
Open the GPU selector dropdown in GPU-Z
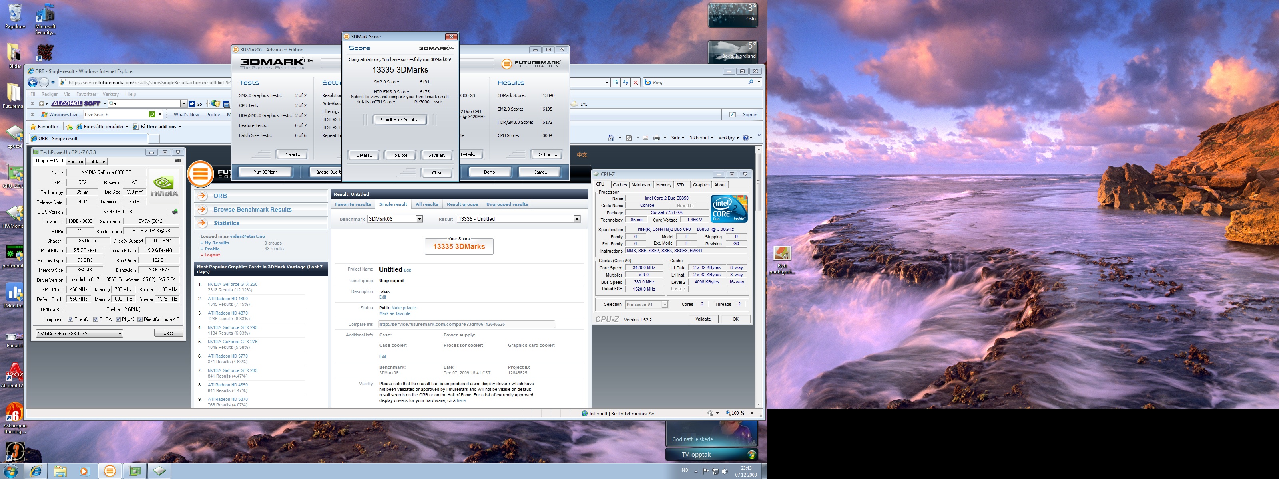click(x=80, y=333)
